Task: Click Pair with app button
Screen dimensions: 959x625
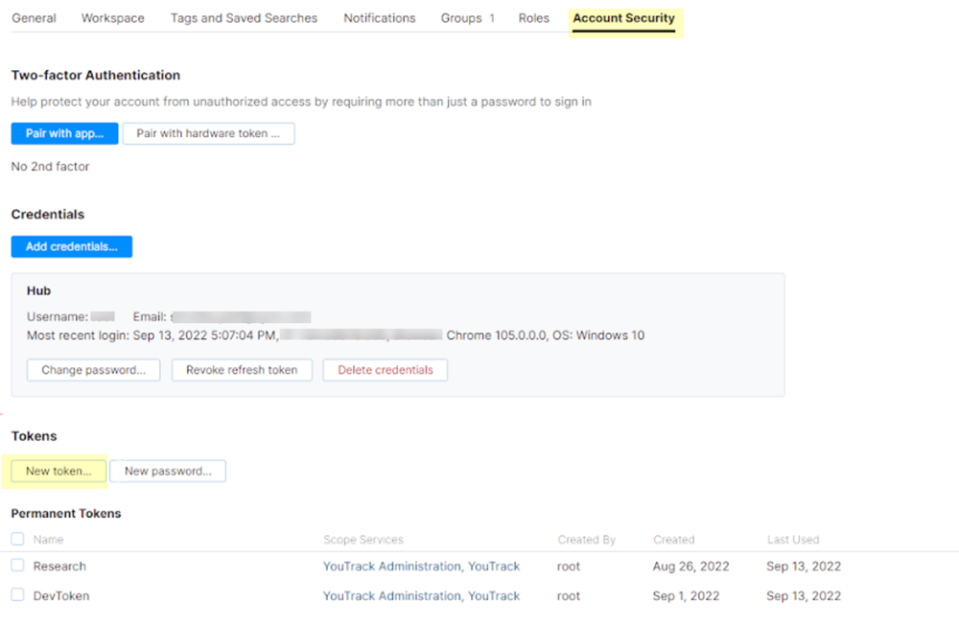Action: pyautogui.click(x=64, y=133)
